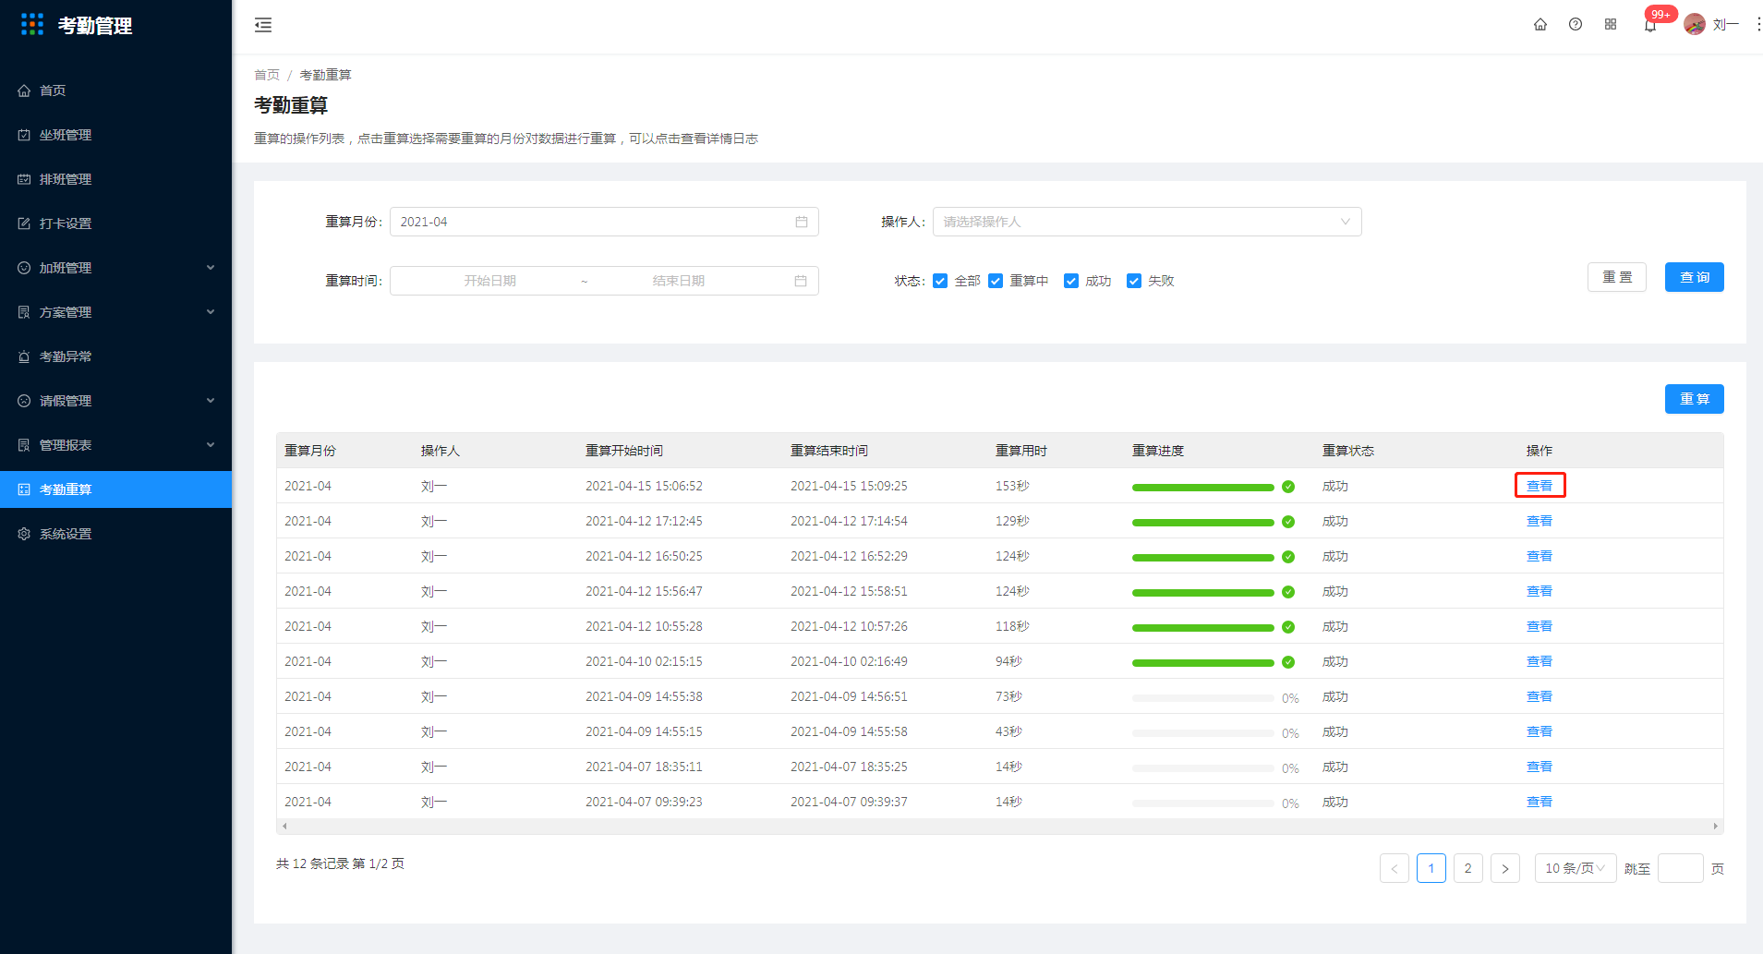1763x954 pixels.
Task: Click the horizontal scrollbar left arrow
Action: pos(284,827)
